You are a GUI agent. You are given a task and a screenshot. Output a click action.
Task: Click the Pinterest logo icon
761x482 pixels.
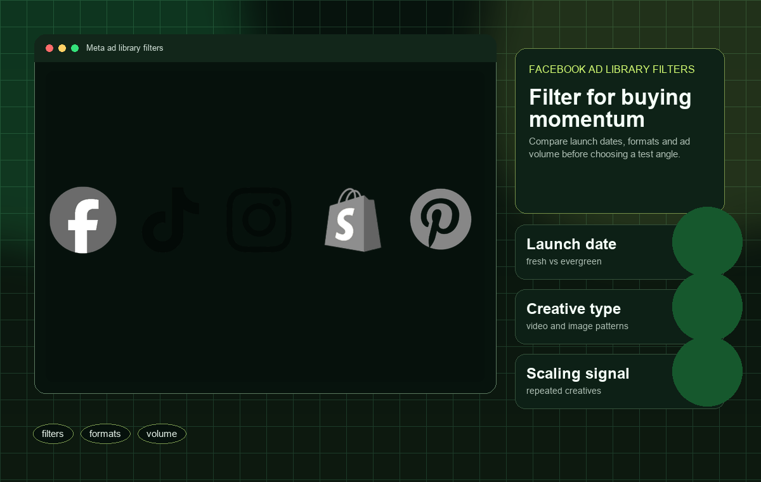(441, 219)
